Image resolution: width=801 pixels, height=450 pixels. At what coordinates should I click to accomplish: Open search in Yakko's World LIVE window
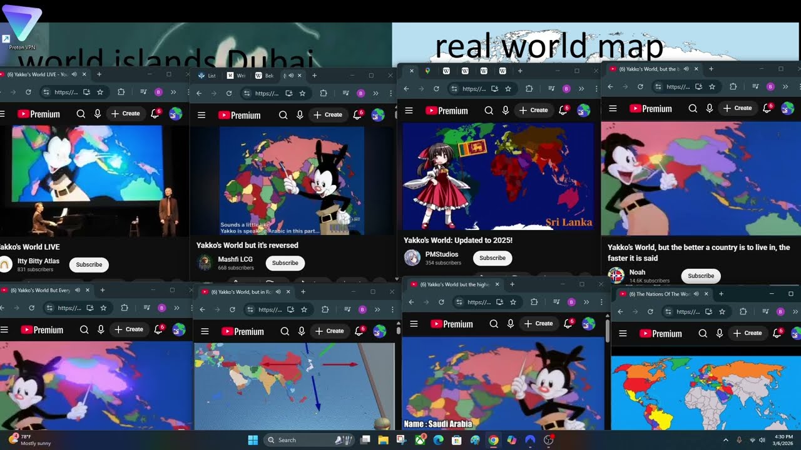(x=81, y=114)
